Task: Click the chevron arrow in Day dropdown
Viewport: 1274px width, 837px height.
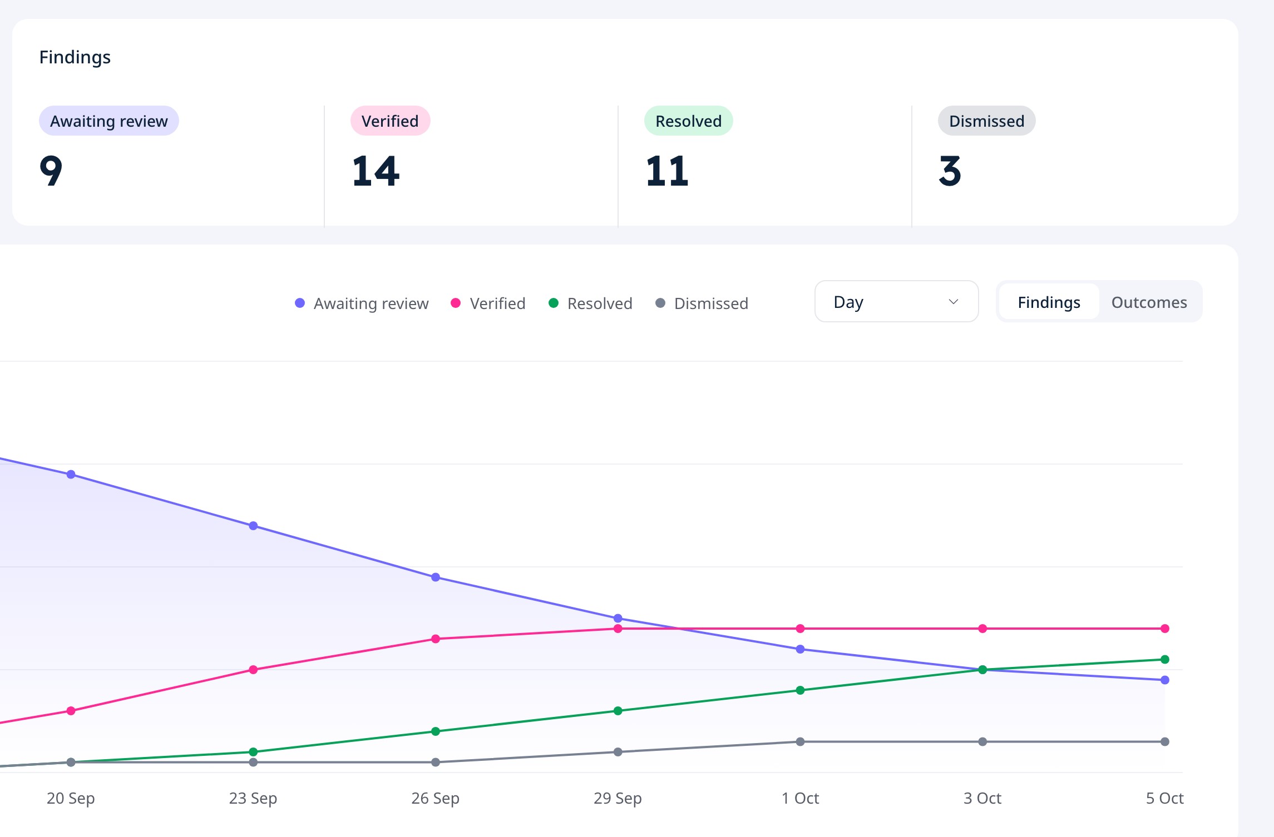Action: tap(953, 302)
